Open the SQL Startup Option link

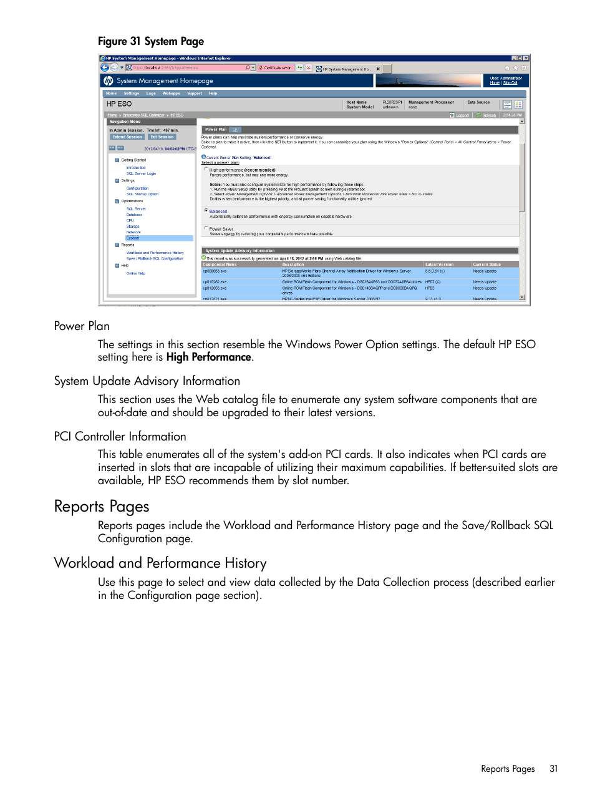click(x=142, y=194)
